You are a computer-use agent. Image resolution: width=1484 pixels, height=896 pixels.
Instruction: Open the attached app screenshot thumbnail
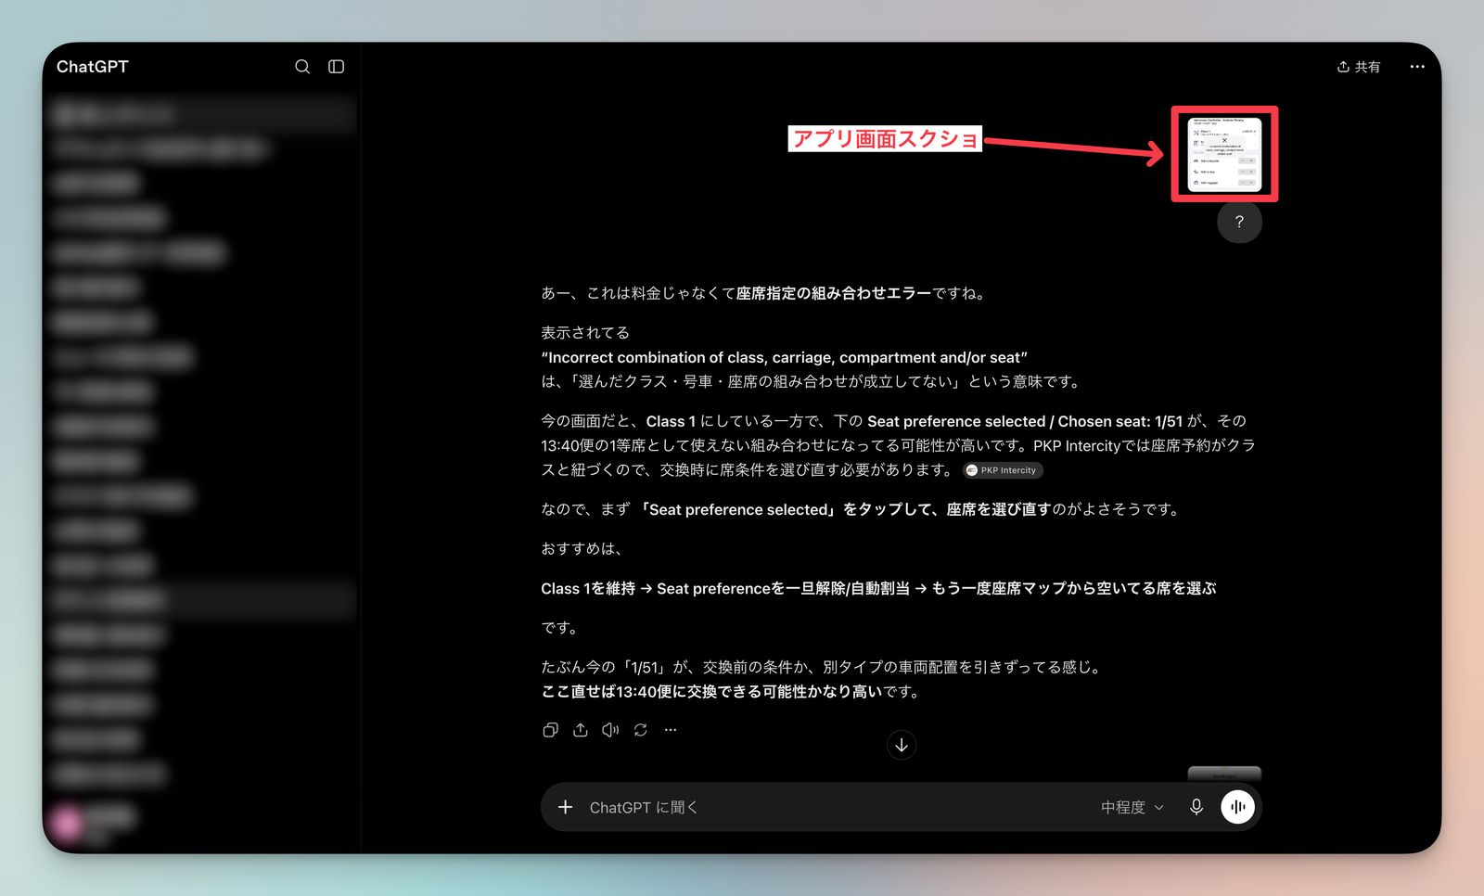pos(1224,154)
